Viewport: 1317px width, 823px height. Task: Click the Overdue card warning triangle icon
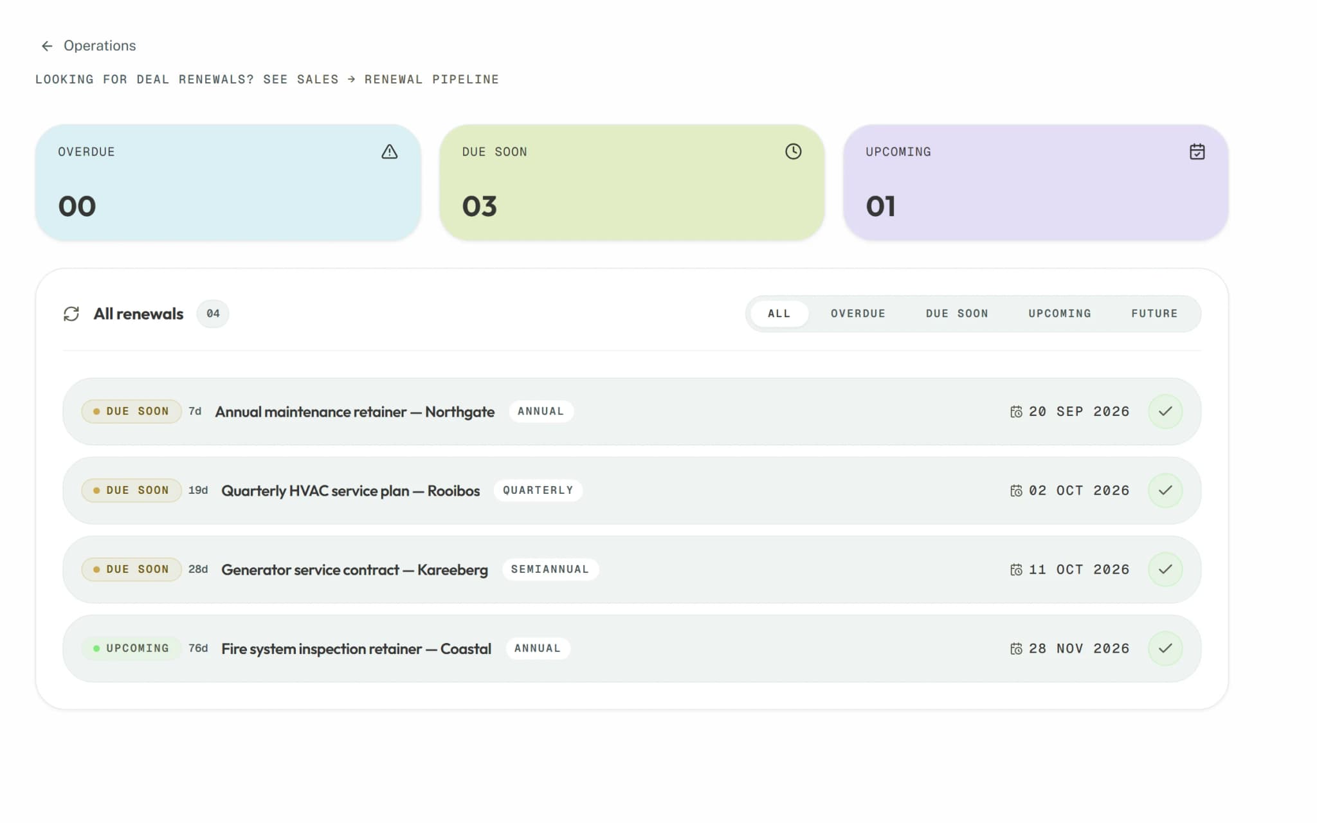(x=389, y=152)
